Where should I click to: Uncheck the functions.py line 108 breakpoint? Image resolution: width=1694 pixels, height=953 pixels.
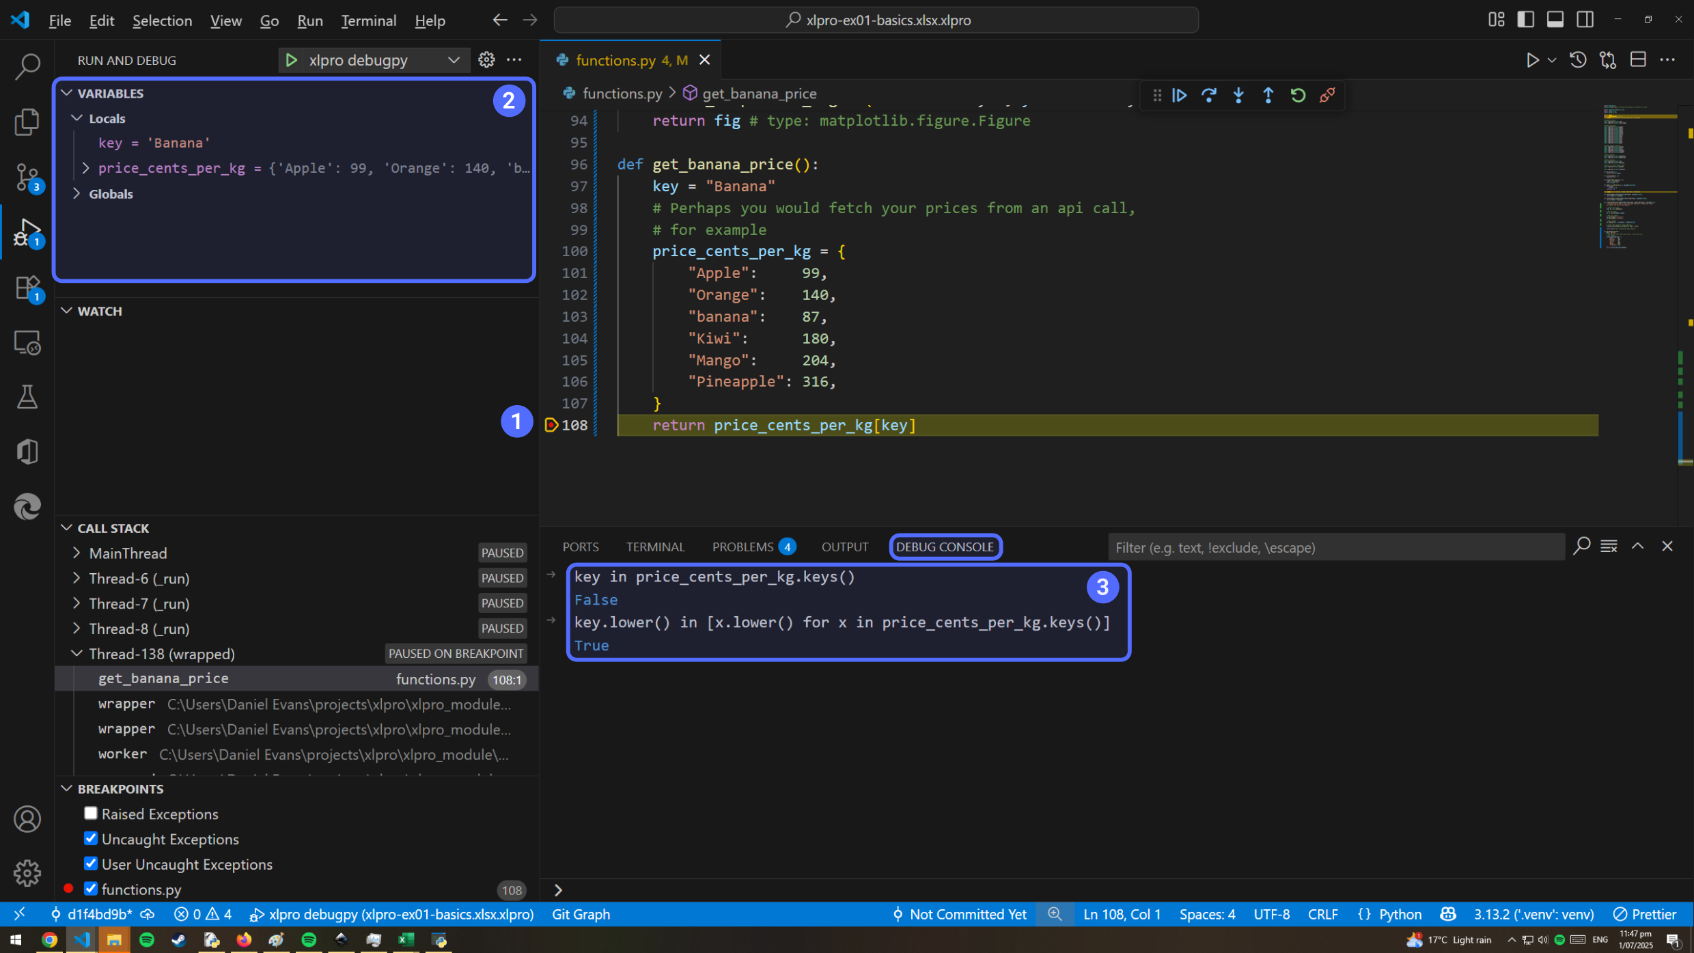pyautogui.click(x=91, y=889)
